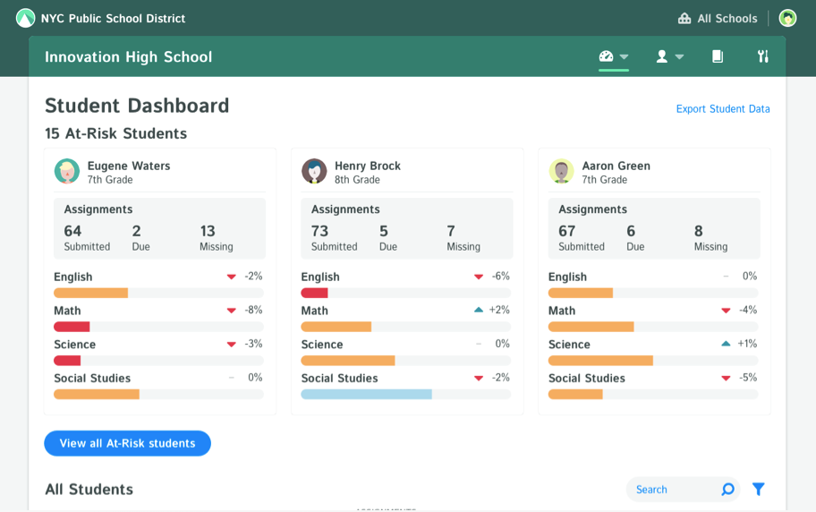Click Henry Brock's Social Studies blue bar
This screenshot has width=816, height=512.
click(x=366, y=394)
